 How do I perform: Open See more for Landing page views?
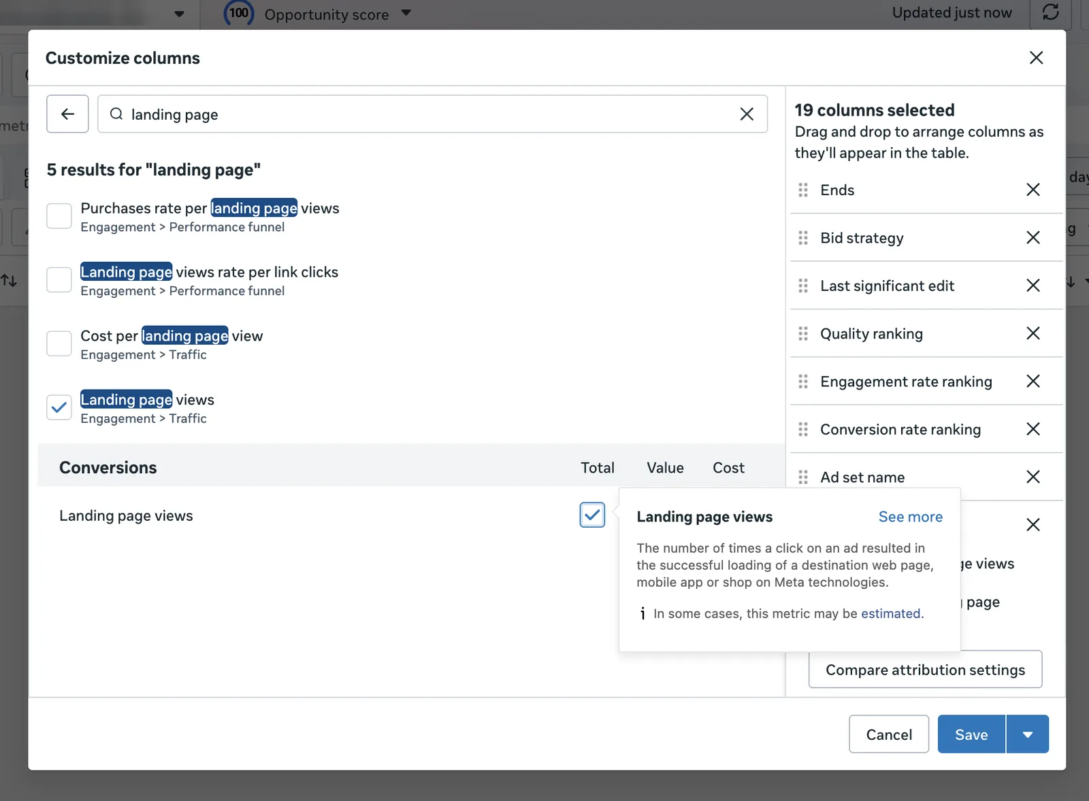pos(910,517)
